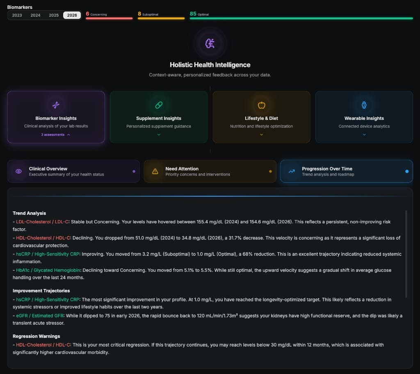Select the Biomarker Insights sparkle icon
The height and width of the screenshot is (374, 420).
(56, 104)
